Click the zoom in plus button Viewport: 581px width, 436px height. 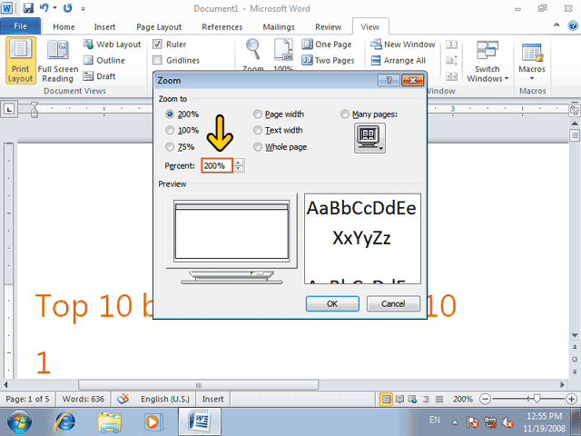coord(571,400)
